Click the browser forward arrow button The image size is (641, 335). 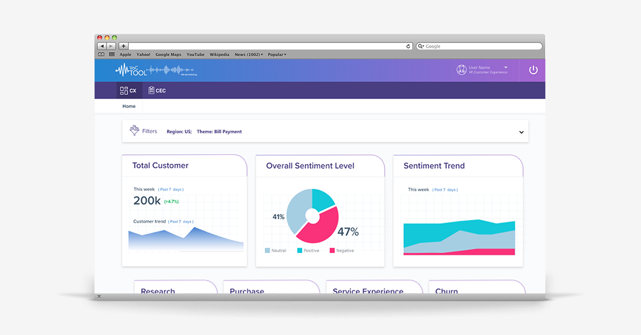click(111, 46)
